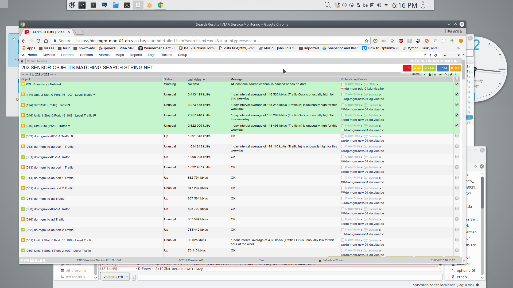Screen dimensions: 513x288
Task: Open the Maps menu
Action: tap(119, 55)
